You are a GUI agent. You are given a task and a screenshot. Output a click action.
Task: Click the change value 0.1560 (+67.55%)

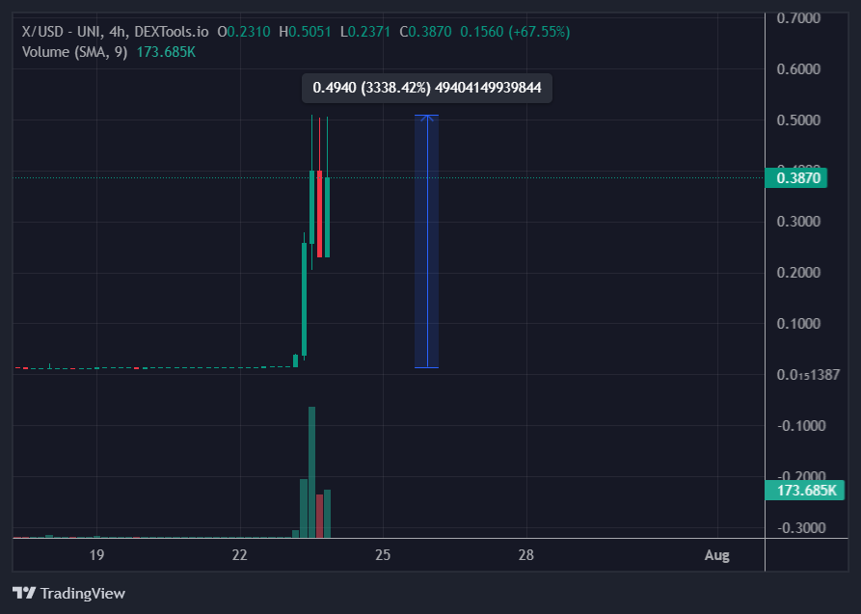pyautogui.click(x=515, y=32)
